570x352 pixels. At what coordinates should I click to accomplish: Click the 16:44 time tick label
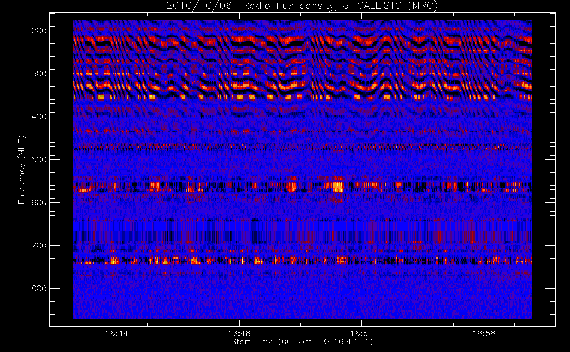(x=117, y=333)
